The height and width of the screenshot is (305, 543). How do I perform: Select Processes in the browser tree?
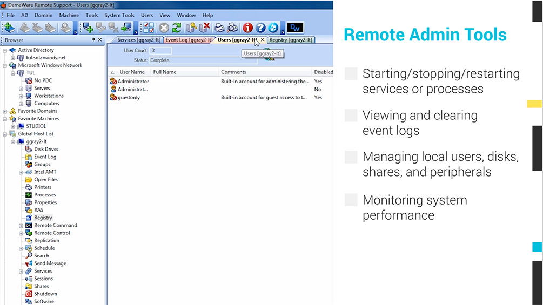[45, 195]
